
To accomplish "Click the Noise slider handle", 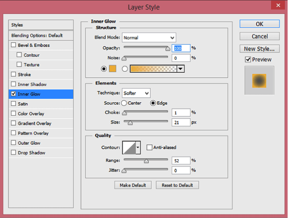I will click(124, 58).
